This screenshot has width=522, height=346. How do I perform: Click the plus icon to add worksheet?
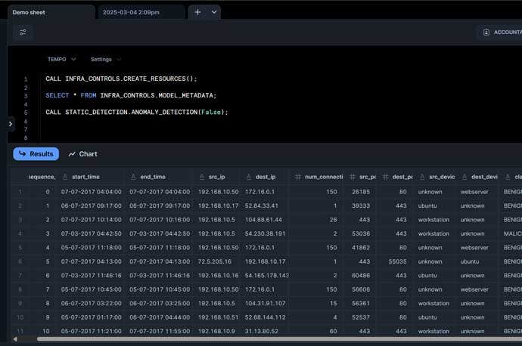pos(197,12)
